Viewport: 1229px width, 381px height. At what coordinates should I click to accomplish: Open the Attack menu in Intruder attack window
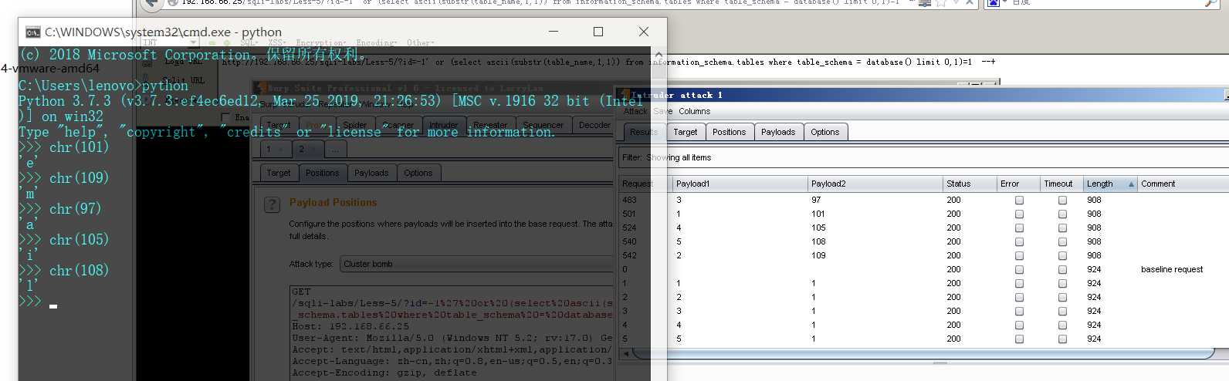point(635,111)
